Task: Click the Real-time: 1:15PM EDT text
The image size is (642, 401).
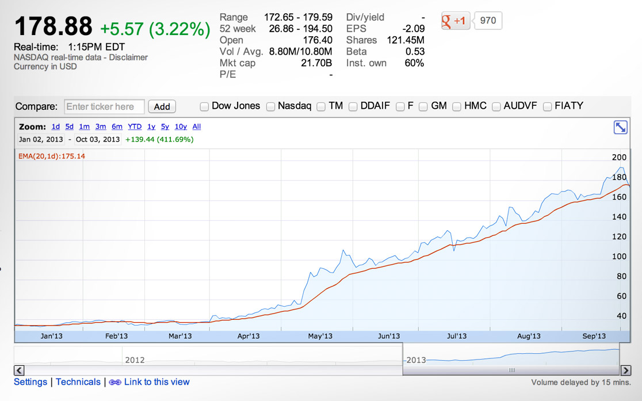Action: pyautogui.click(x=69, y=47)
